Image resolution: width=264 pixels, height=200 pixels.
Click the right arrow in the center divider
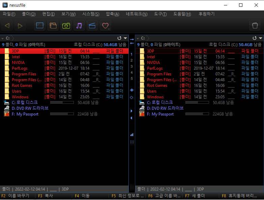[x=132, y=39]
